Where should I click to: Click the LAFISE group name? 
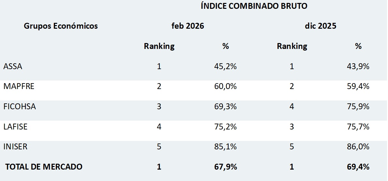coord(15,127)
